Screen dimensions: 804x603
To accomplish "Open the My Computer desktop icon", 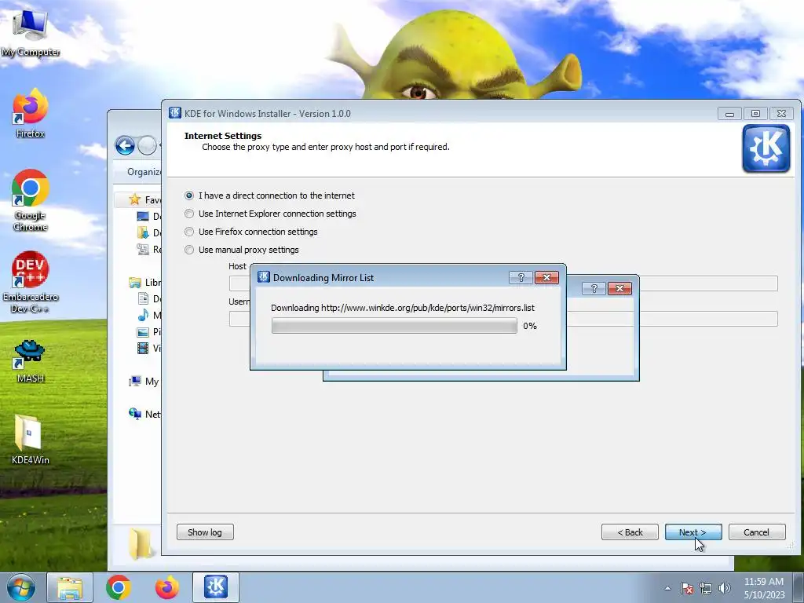I will tap(31, 33).
